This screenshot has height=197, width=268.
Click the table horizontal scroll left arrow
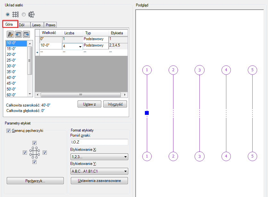click(x=38, y=95)
